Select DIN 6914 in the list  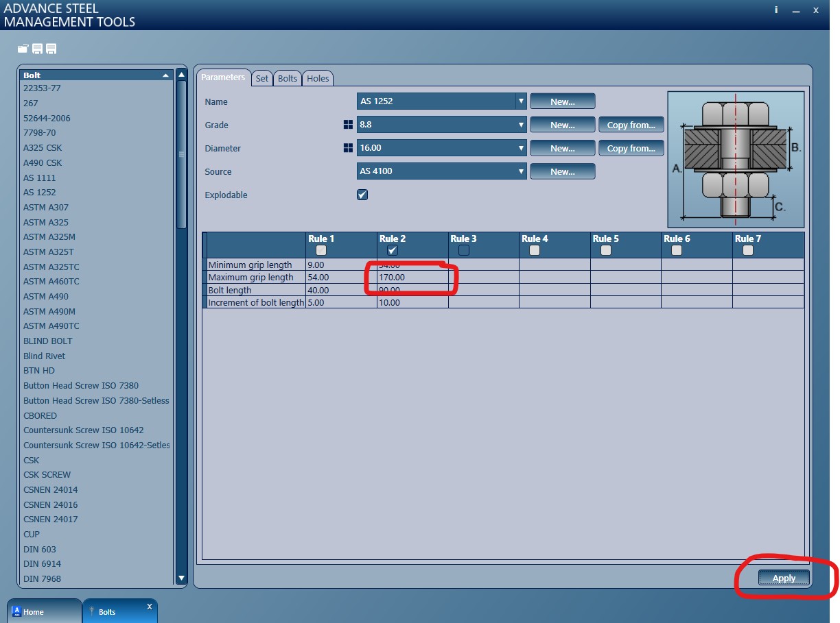42,564
